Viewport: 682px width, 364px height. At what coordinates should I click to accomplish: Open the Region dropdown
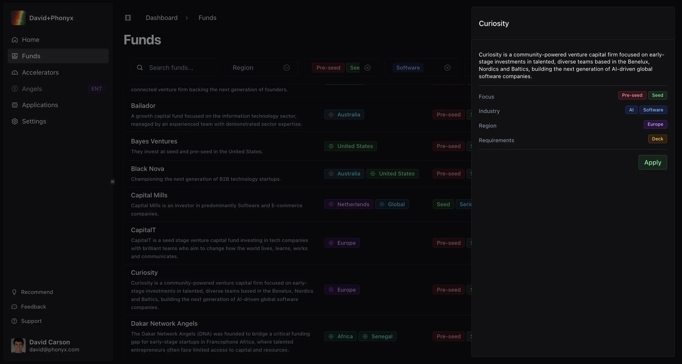click(x=261, y=68)
